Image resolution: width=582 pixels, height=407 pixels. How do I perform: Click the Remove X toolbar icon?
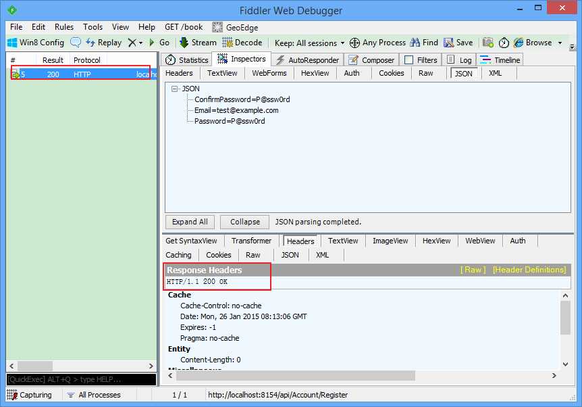pos(132,43)
